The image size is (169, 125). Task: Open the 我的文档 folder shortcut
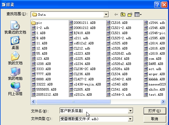pos(15,58)
